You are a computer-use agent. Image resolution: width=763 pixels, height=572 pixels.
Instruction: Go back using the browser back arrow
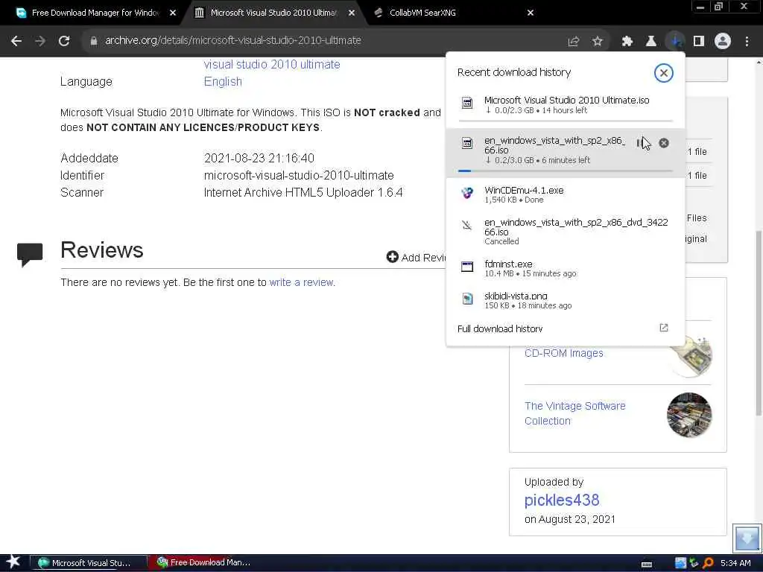(16, 41)
